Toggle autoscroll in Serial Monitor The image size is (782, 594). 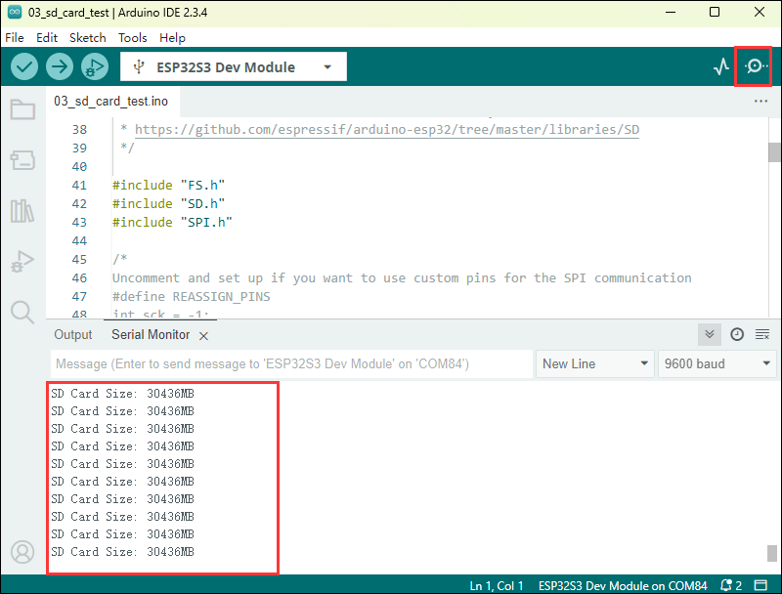(710, 334)
